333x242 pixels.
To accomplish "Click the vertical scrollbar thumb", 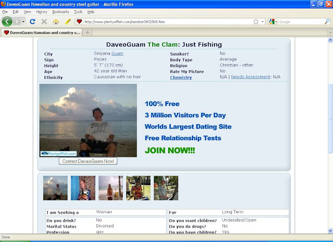I will coord(330,118).
